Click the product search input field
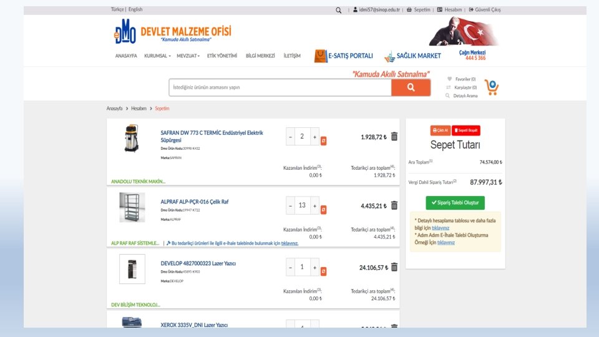Image resolution: width=599 pixels, height=337 pixels. [280, 87]
